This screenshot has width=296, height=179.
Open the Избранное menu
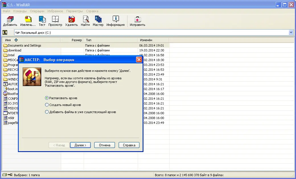(x=55, y=11)
